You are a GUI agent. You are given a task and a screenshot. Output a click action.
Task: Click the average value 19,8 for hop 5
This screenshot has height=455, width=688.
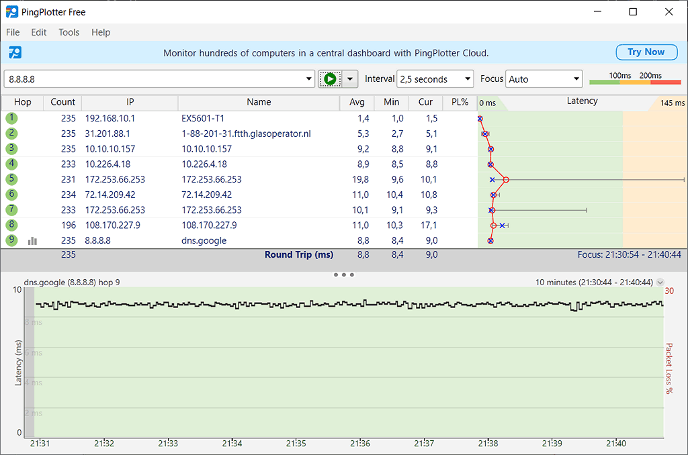coord(360,180)
